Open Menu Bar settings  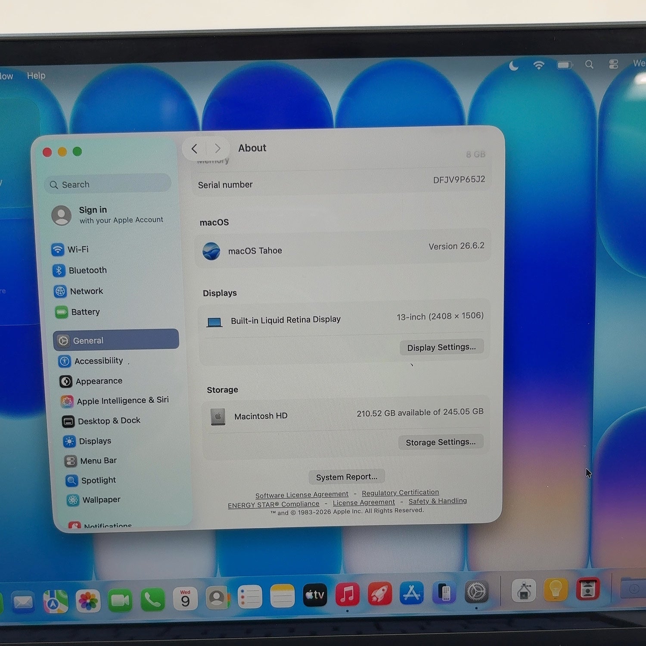(x=91, y=461)
